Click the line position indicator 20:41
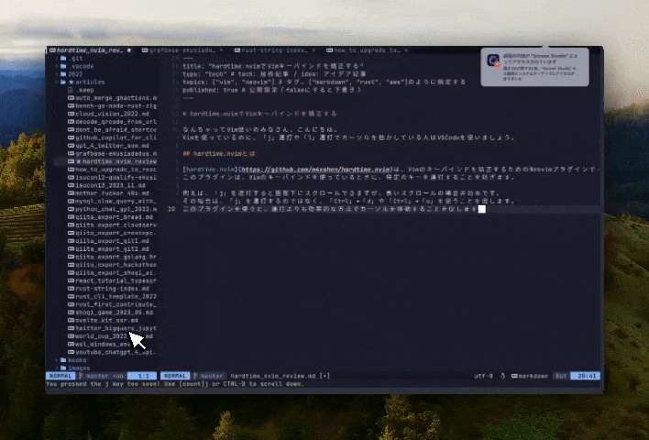The width and height of the screenshot is (649, 440). [x=586, y=376]
